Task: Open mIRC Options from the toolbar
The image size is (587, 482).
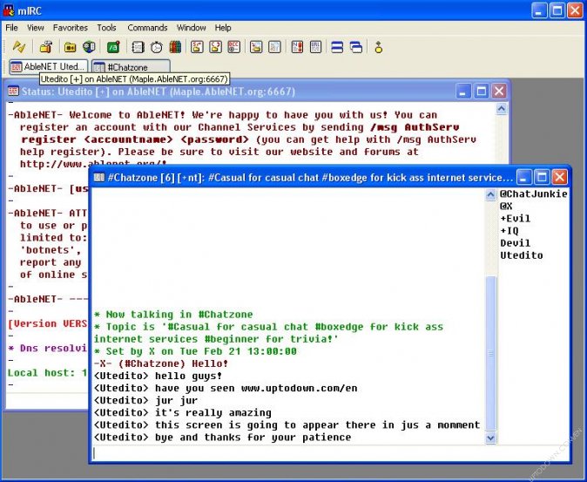Action: [45, 47]
